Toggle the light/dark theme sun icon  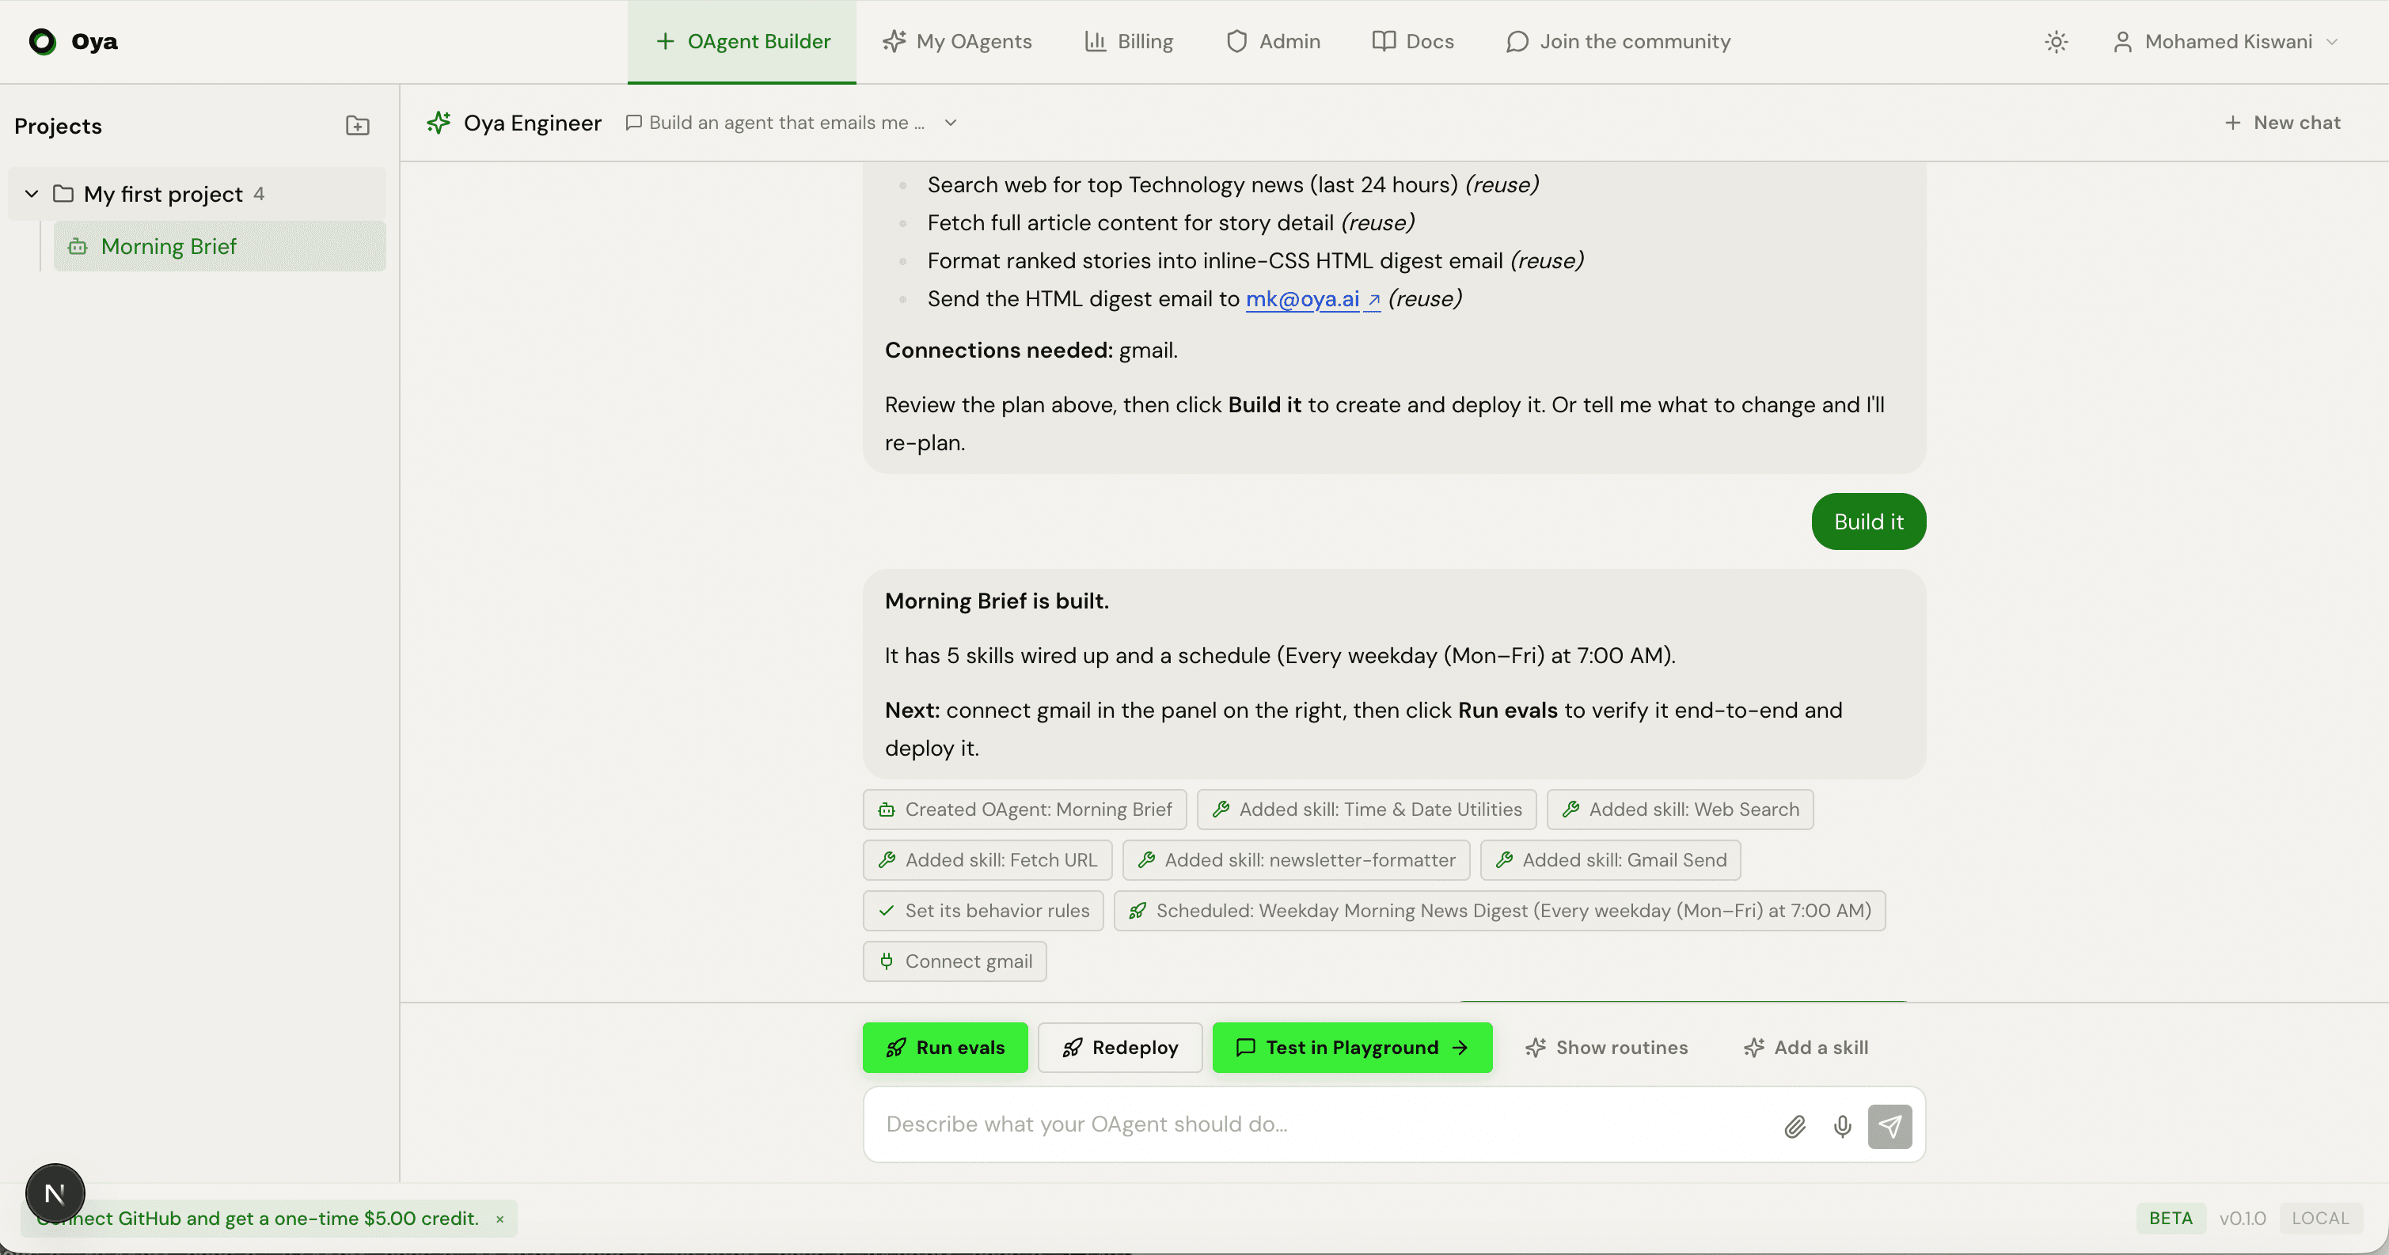point(2056,42)
